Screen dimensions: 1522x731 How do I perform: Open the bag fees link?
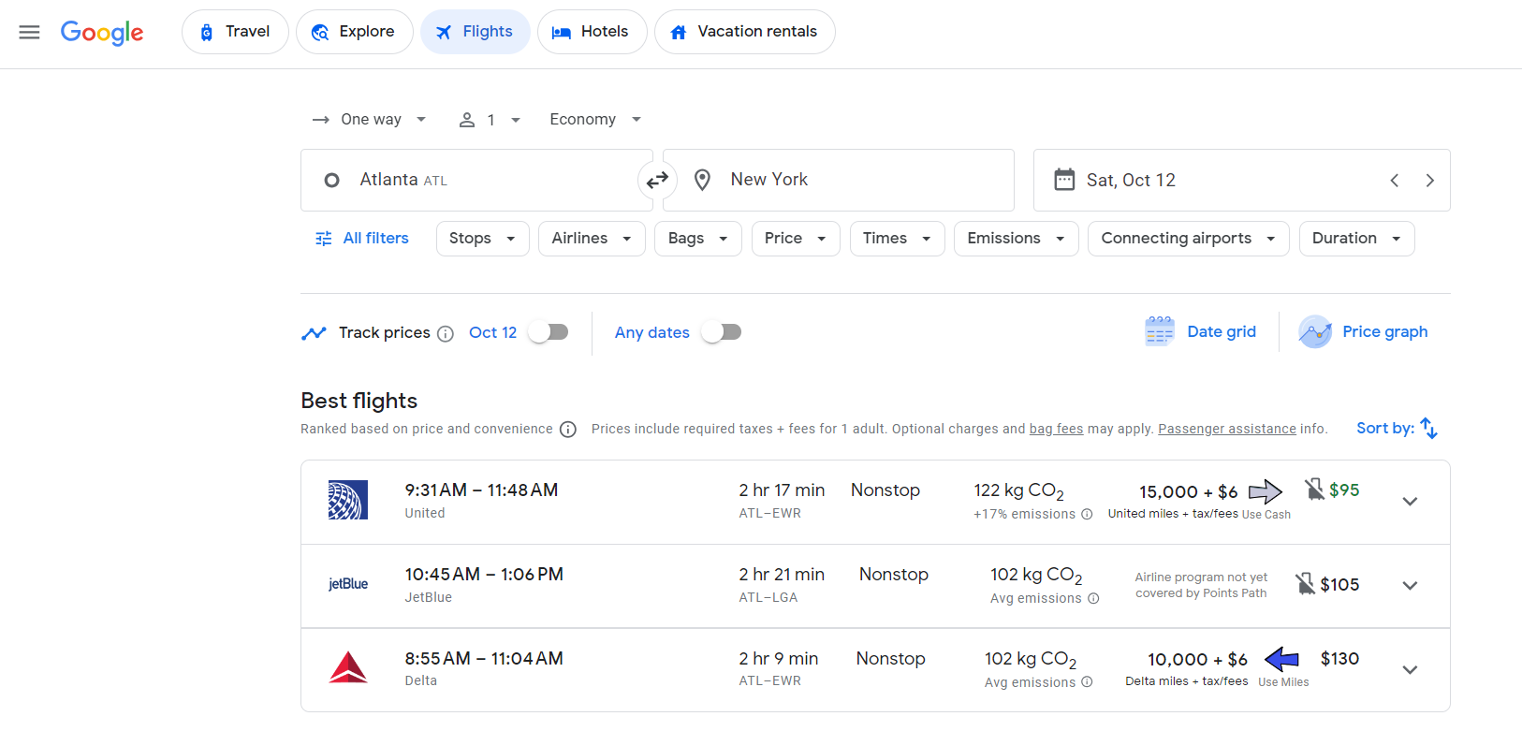[x=1056, y=429]
